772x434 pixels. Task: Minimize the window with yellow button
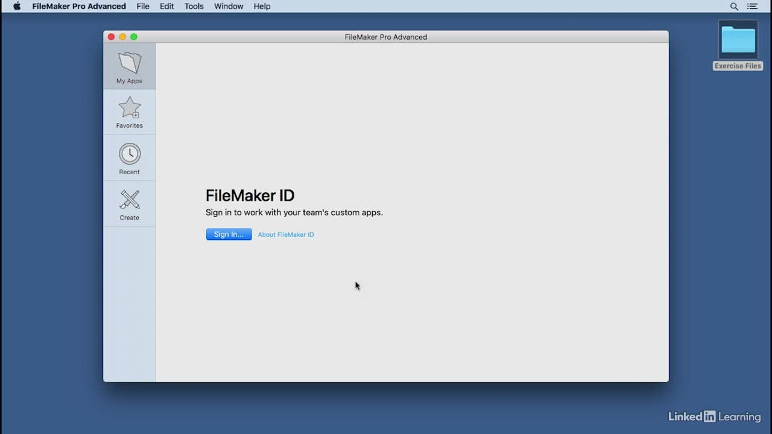point(122,37)
